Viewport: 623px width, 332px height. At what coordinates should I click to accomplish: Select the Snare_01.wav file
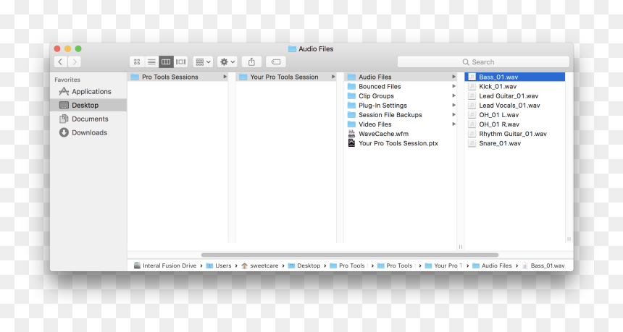pos(515,144)
